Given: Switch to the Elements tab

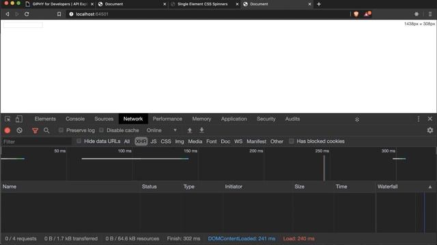Looking at the screenshot, I should (x=45, y=119).
